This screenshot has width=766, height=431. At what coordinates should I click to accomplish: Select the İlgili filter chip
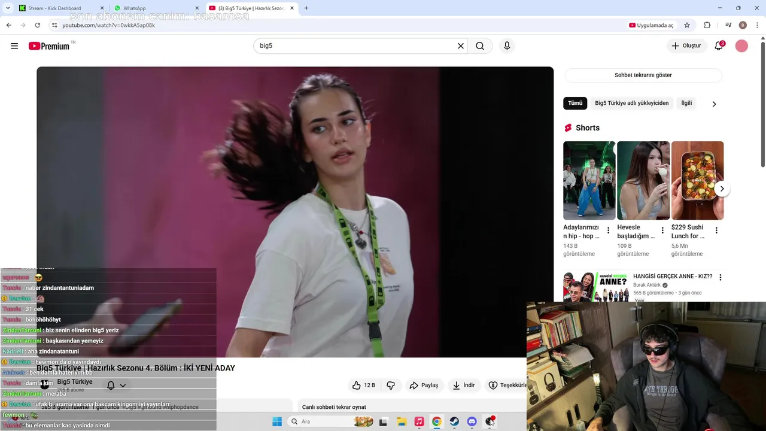click(x=686, y=103)
